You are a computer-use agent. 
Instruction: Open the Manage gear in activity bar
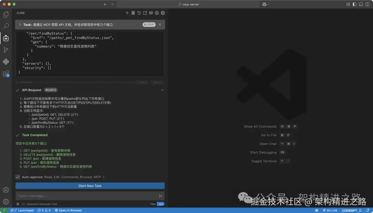tap(6, 202)
